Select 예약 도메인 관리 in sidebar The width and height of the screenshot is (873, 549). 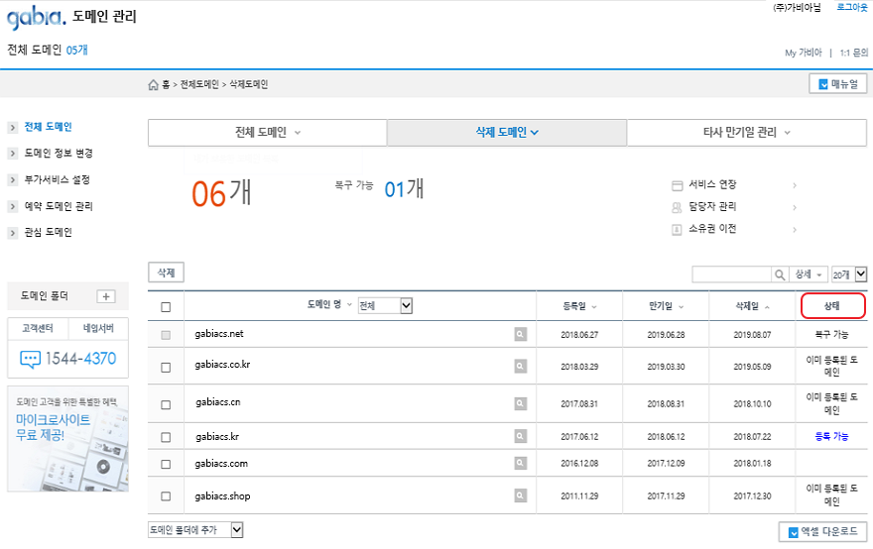pos(59,206)
